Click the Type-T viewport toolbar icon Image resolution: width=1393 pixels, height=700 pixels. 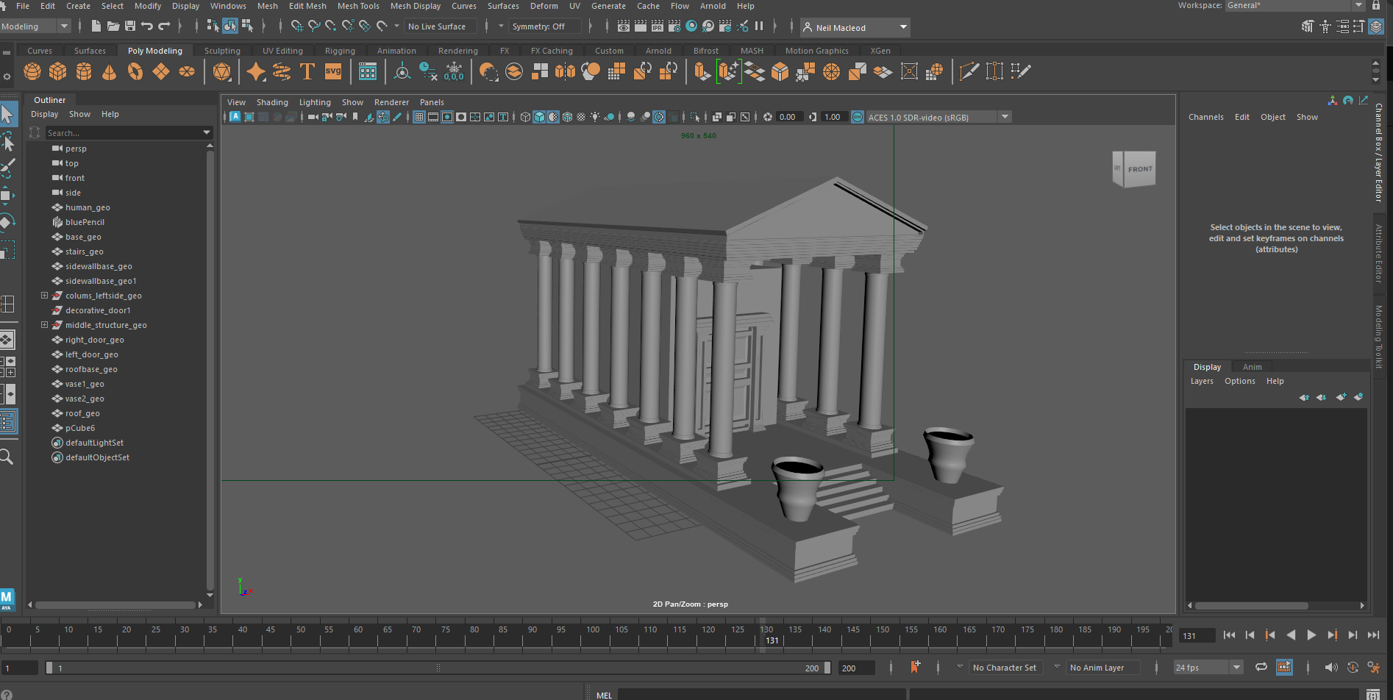coord(503,117)
